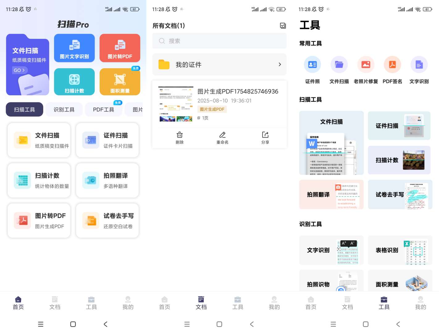Open 拍照识物 card under 识别工具

point(332,281)
